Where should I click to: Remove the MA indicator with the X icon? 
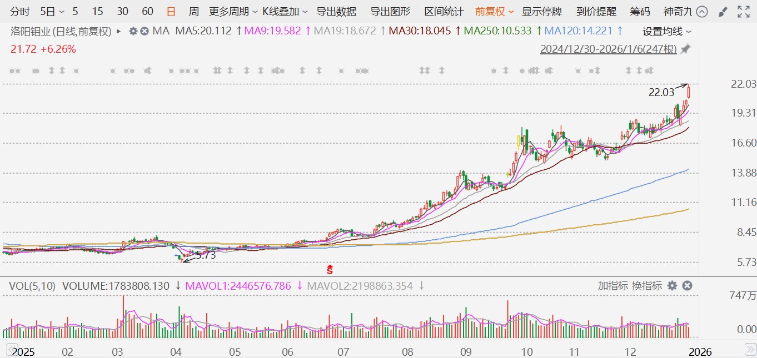tap(144, 31)
